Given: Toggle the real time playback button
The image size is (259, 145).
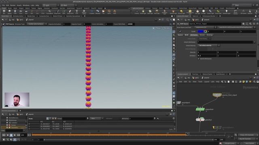Looking at the screenshot, I should [x=15, y=140].
